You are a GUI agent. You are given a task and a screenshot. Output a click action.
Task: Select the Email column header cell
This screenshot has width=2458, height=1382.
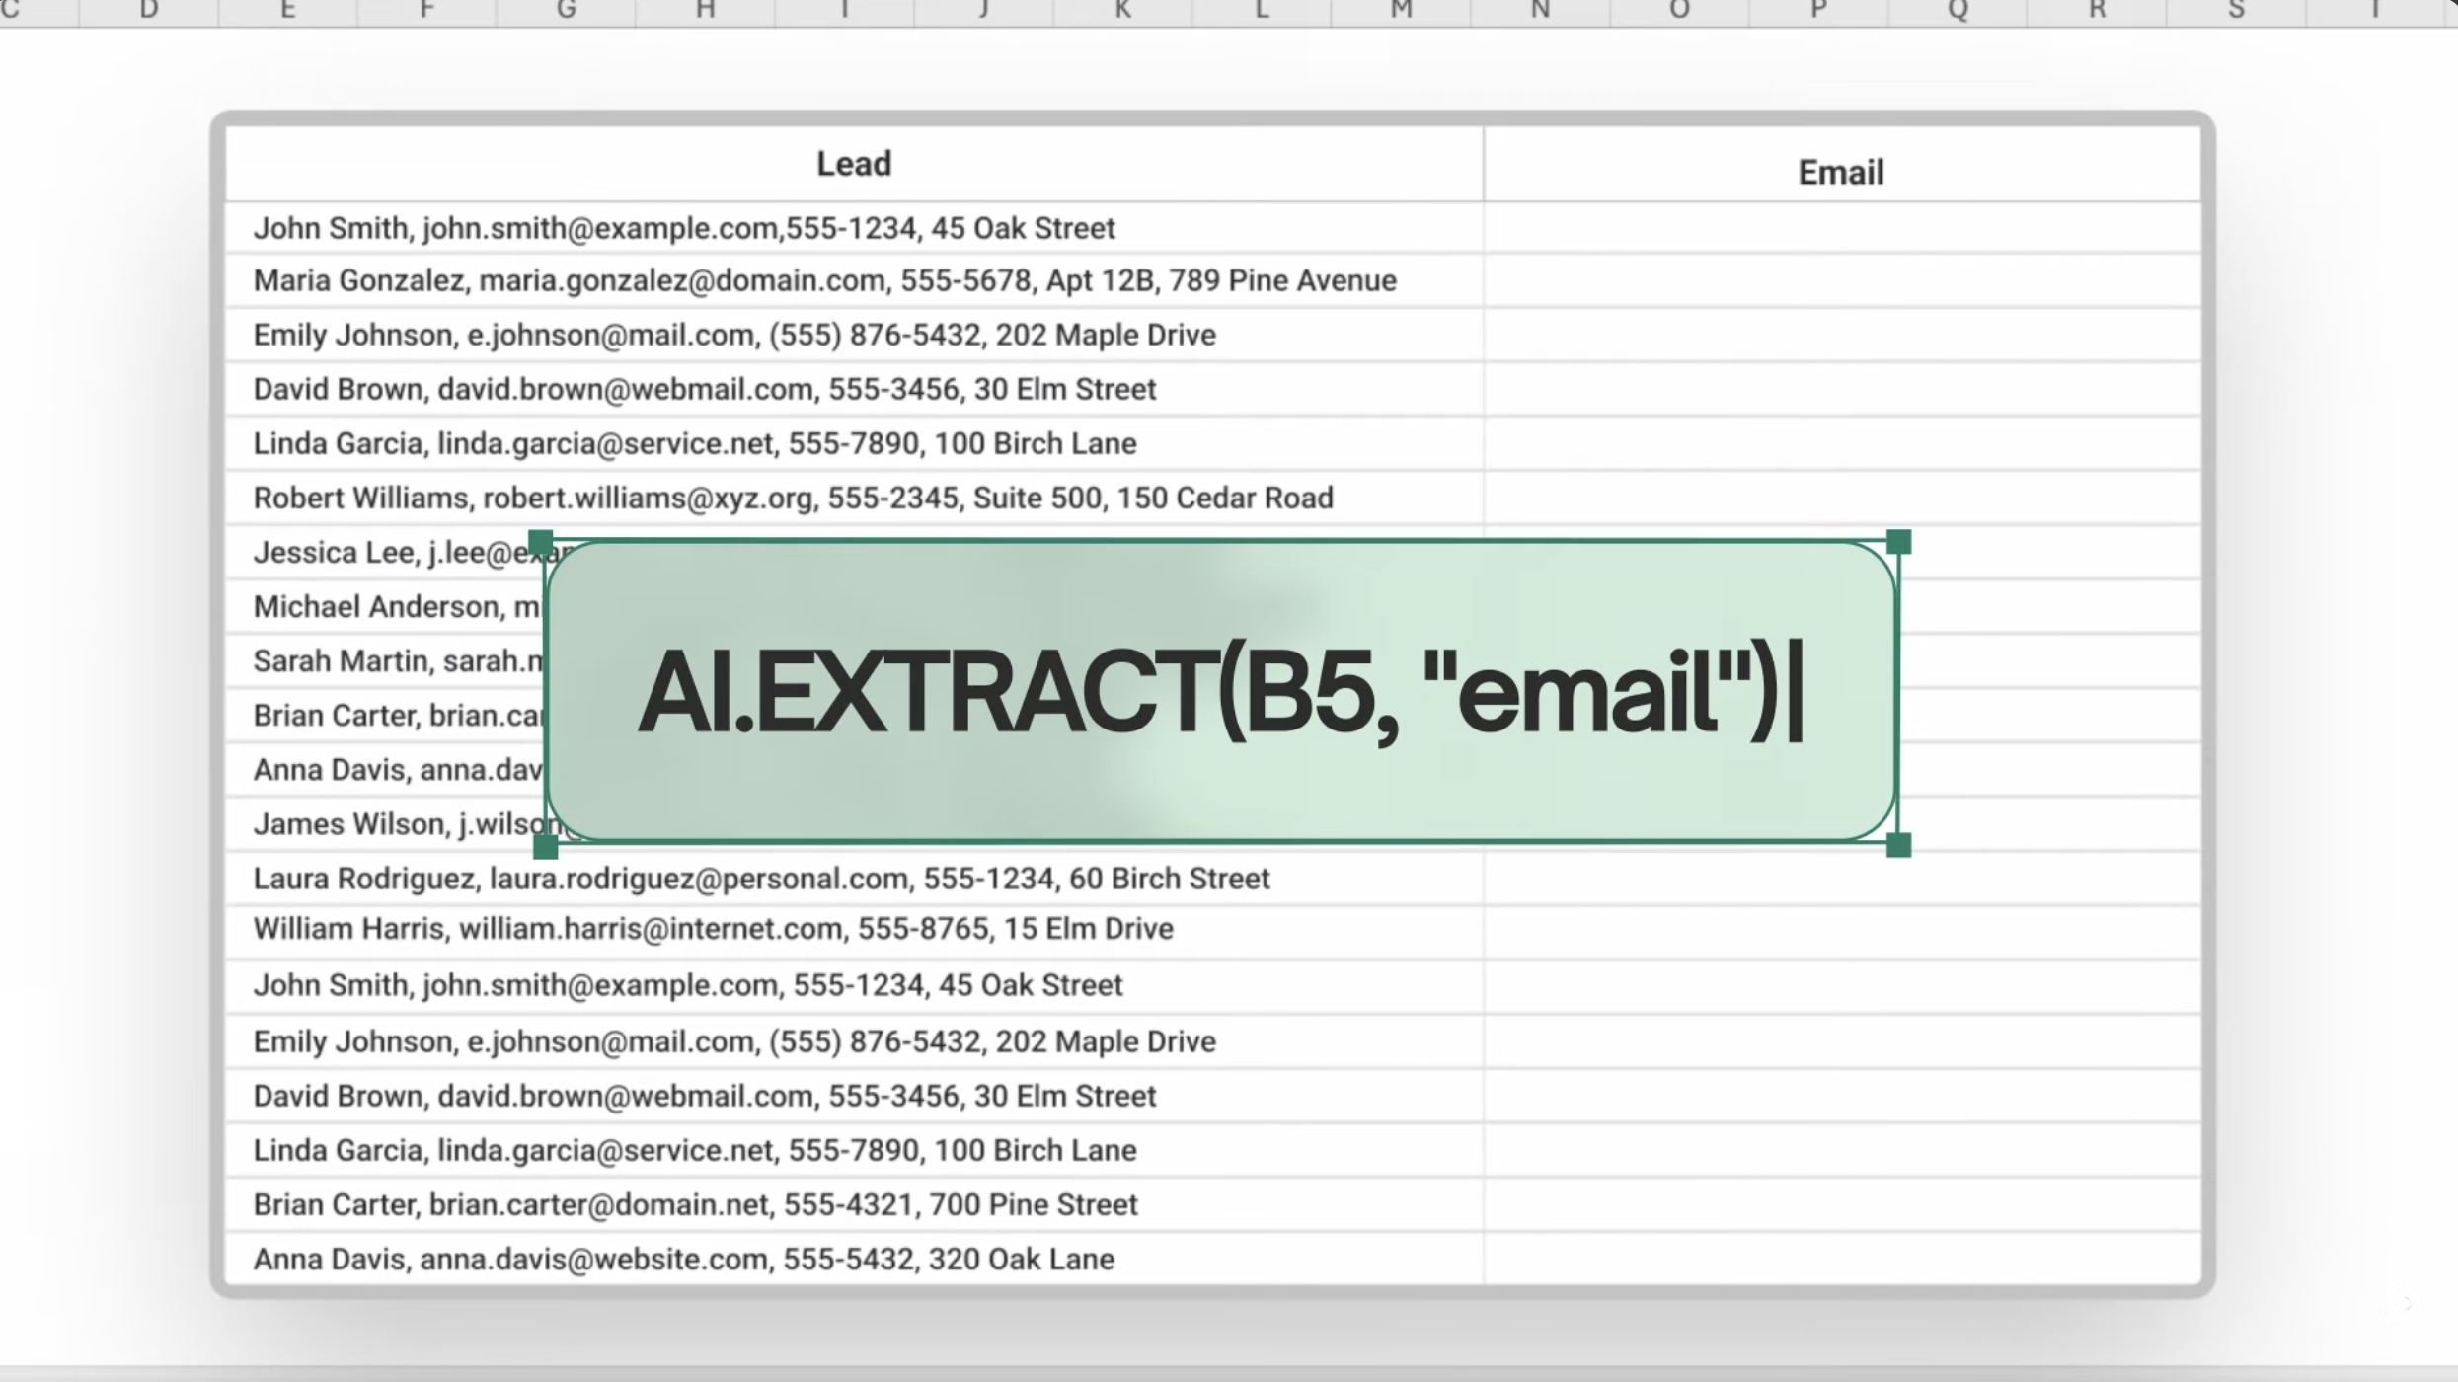click(x=1840, y=173)
